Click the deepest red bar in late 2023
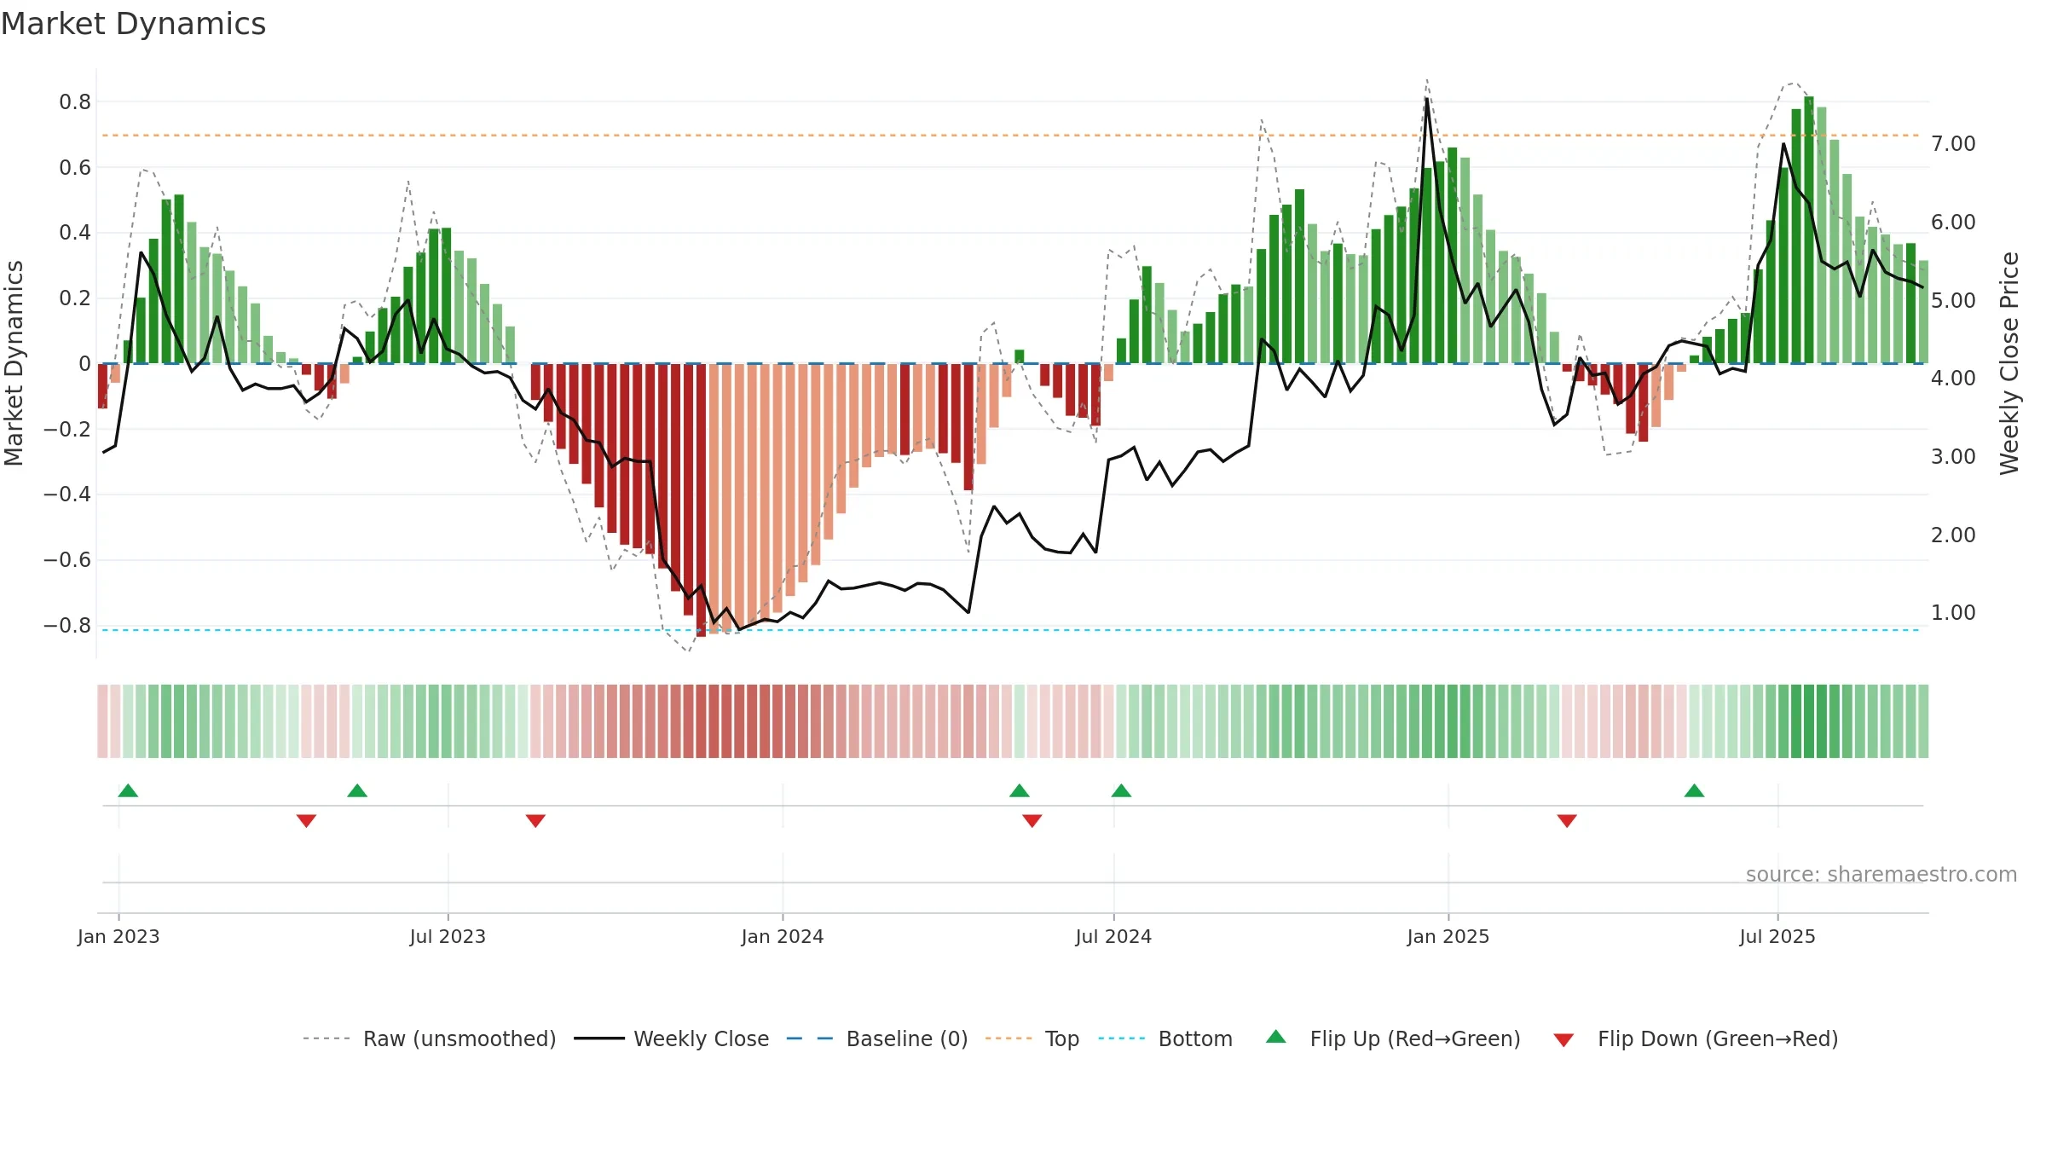Image resolution: width=2046 pixels, height=1151 pixels. pyautogui.click(x=701, y=500)
